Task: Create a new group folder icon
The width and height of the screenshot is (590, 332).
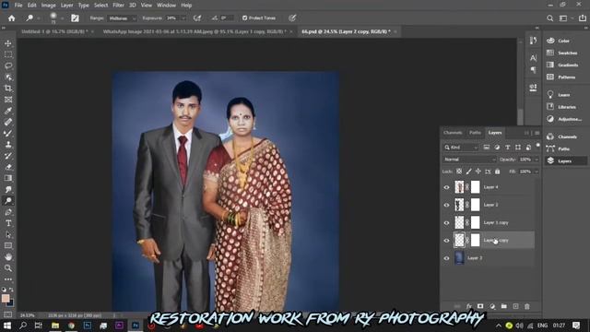Action: (504, 306)
